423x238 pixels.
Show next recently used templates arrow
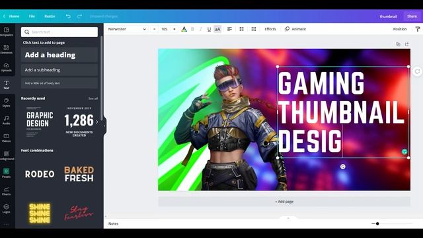pos(97,122)
